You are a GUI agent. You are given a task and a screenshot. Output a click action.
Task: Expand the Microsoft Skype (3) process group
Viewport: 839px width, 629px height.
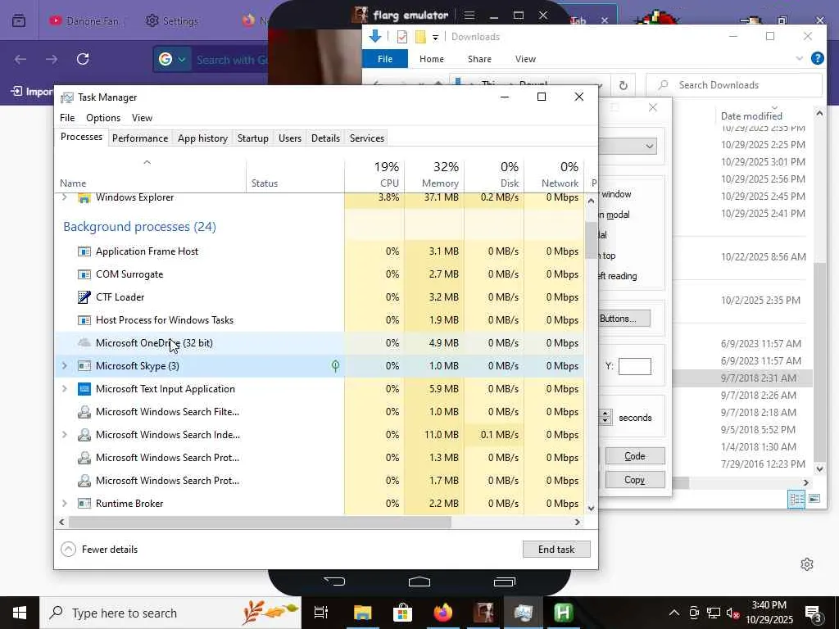pyautogui.click(x=65, y=366)
